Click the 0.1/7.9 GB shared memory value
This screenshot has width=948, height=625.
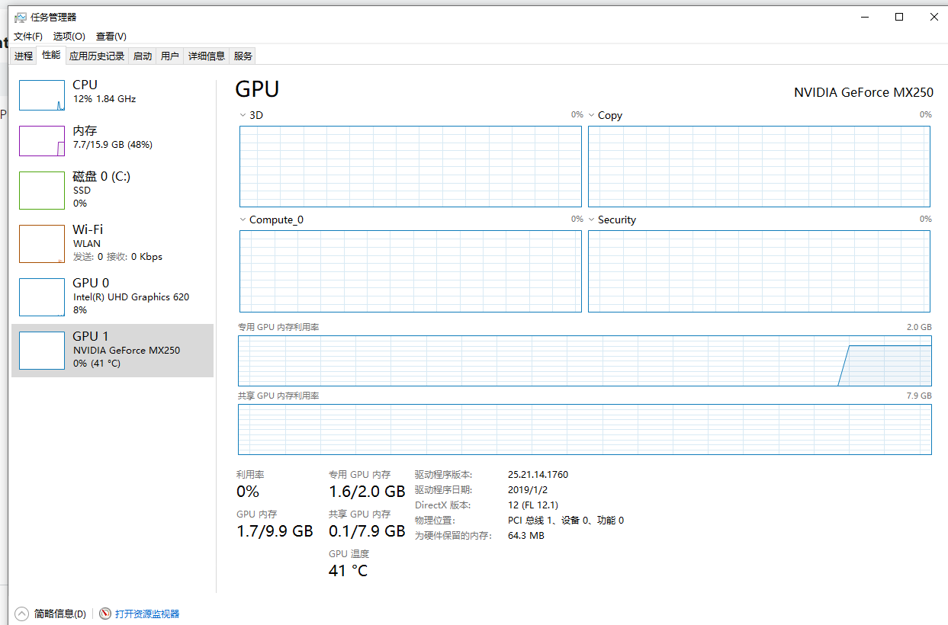tap(367, 531)
